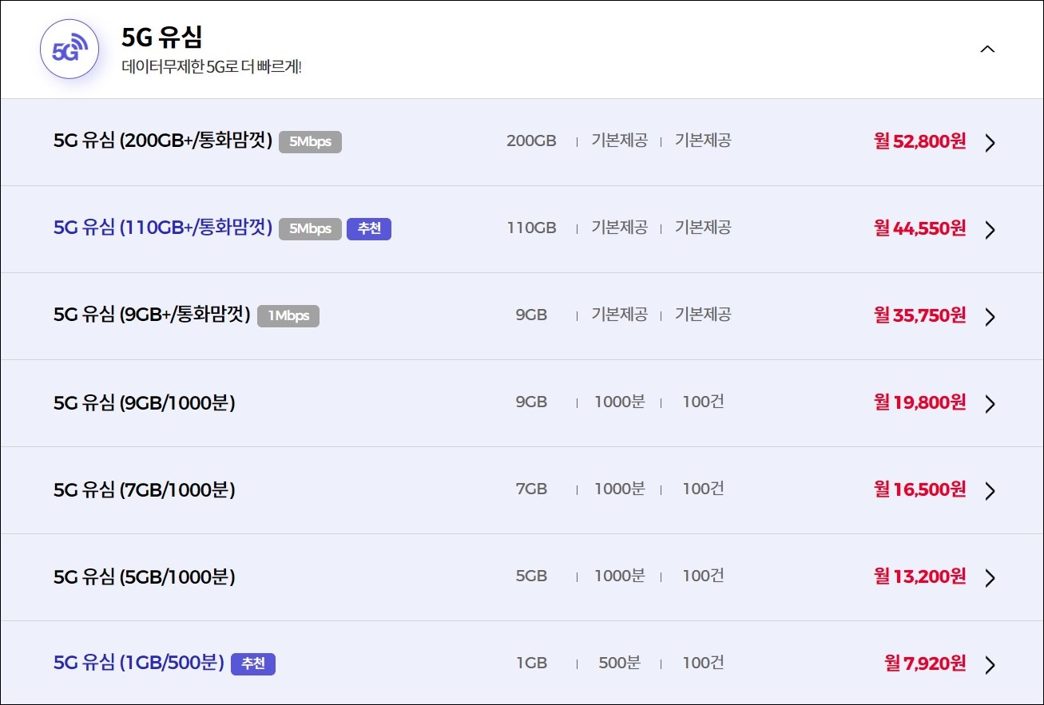Click 100건 in the 5GB plan row
Screen dimensions: 1044x705
(703, 576)
